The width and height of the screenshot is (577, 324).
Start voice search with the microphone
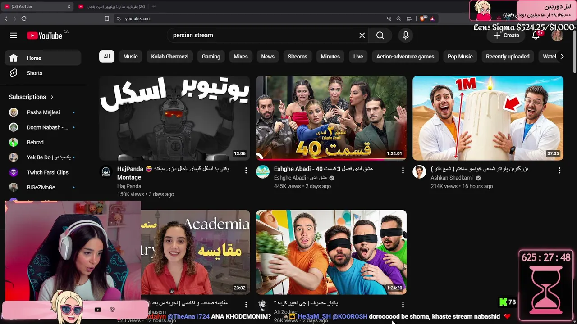point(406,36)
